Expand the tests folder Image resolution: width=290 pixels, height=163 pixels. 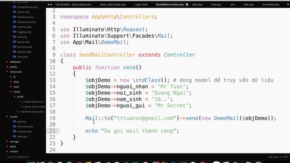point(7,147)
